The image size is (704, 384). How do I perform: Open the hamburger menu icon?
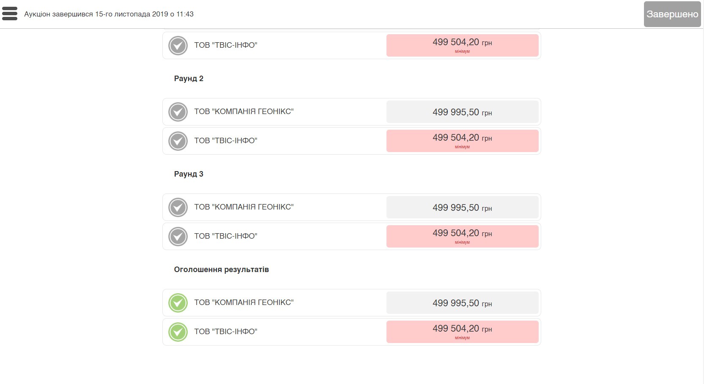coord(10,14)
